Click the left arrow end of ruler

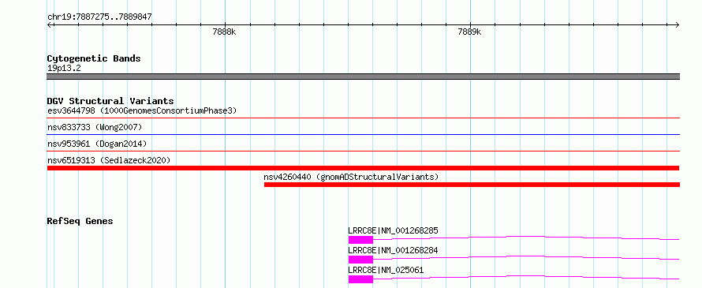[50, 24]
